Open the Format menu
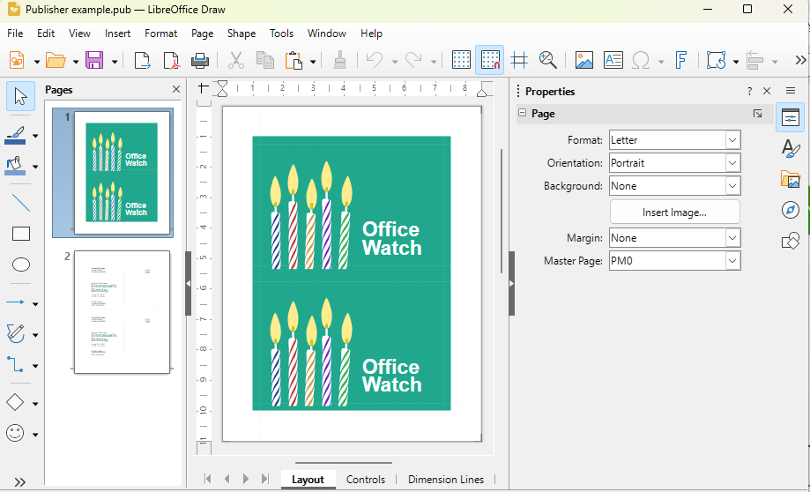Viewport: 810px width, 492px height. tap(160, 34)
